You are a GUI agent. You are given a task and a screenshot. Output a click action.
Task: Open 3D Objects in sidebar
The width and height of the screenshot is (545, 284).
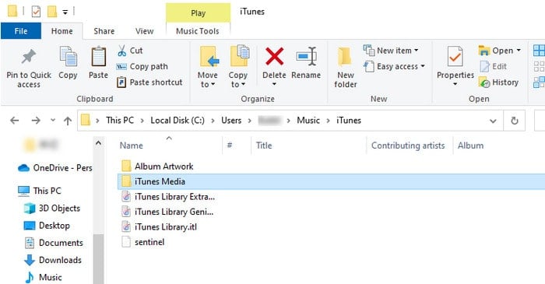point(52,208)
